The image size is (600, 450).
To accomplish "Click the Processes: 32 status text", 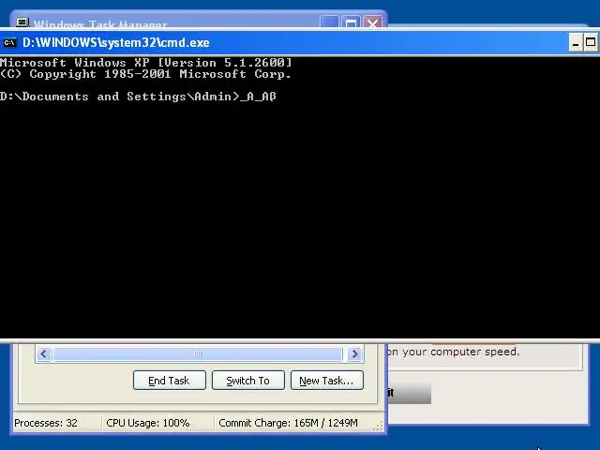I will coord(46,423).
